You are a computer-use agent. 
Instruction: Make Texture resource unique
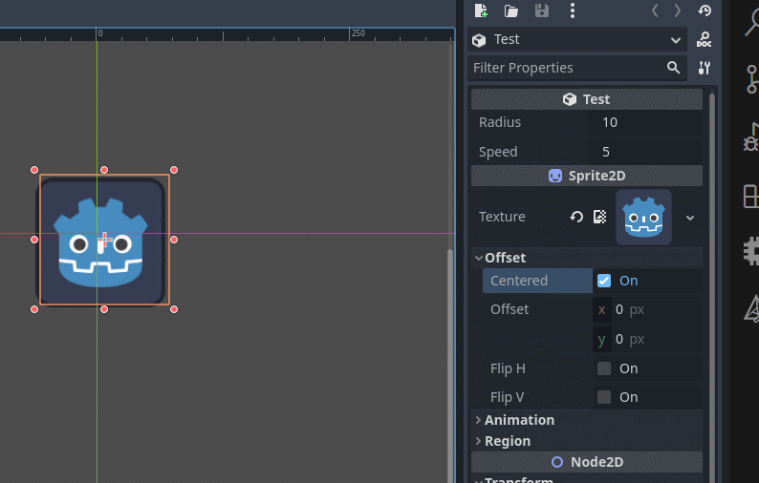click(x=599, y=217)
